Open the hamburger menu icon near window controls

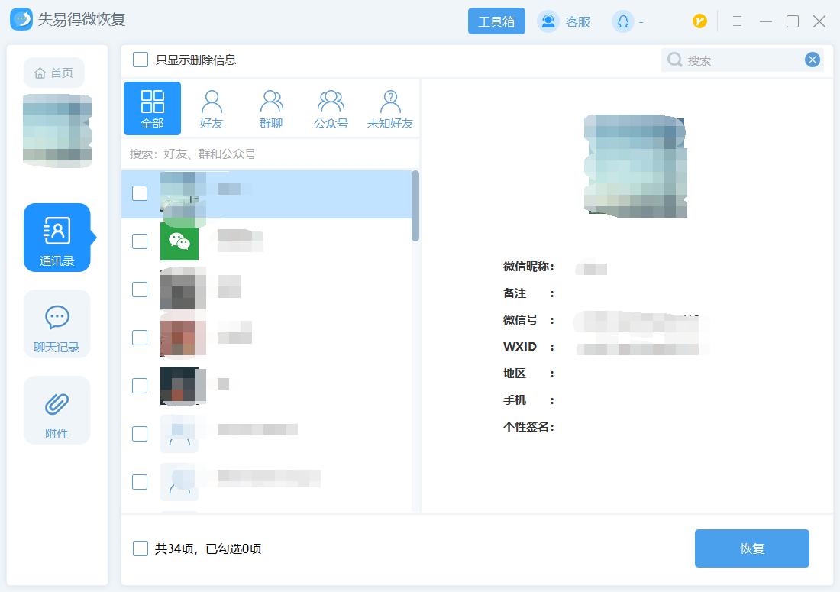pyautogui.click(x=738, y=21)
